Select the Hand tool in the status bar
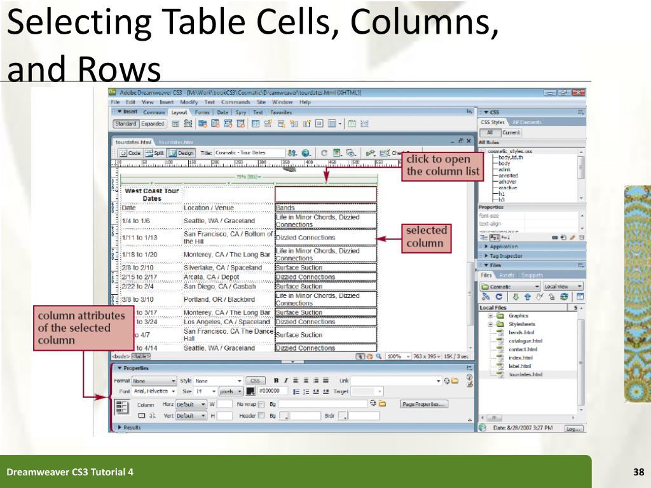 (x=369, y=356)
